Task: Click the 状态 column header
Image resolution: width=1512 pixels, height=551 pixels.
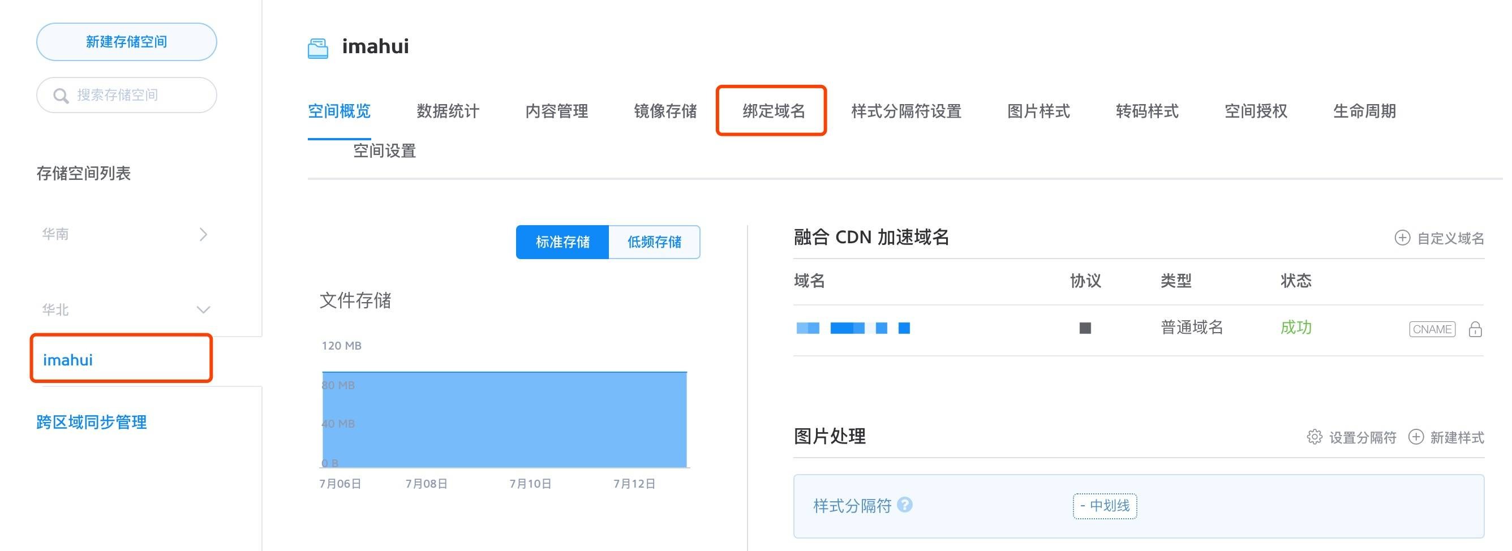Action: pos(1296,281)
